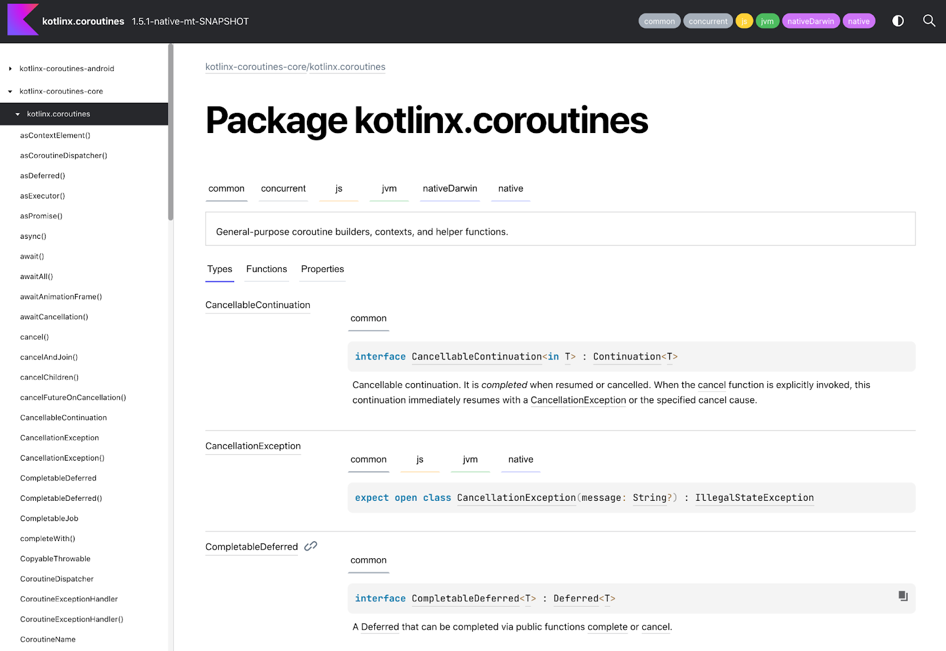Click the kotlinx-coroutines-core breadcrumb link
The width and height of the screenshot is (946, 651).
(255, 67)
